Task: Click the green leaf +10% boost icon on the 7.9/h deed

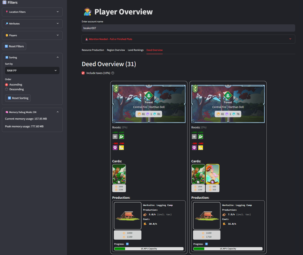Action: point(200,137)
